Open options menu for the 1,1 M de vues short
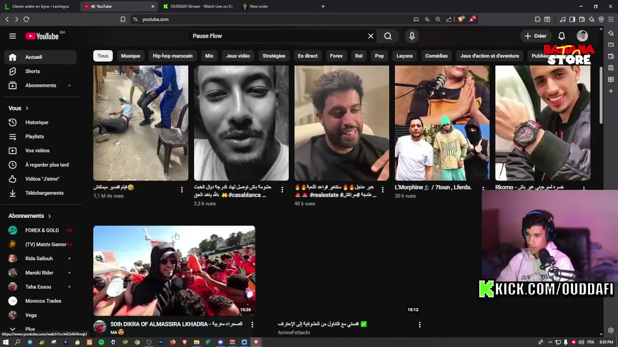618x347 pixels. [x=182, y=190]
